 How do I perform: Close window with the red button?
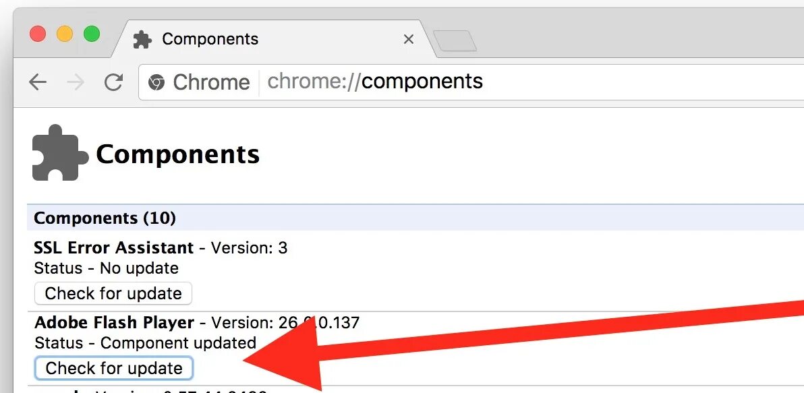pos(38,34)
